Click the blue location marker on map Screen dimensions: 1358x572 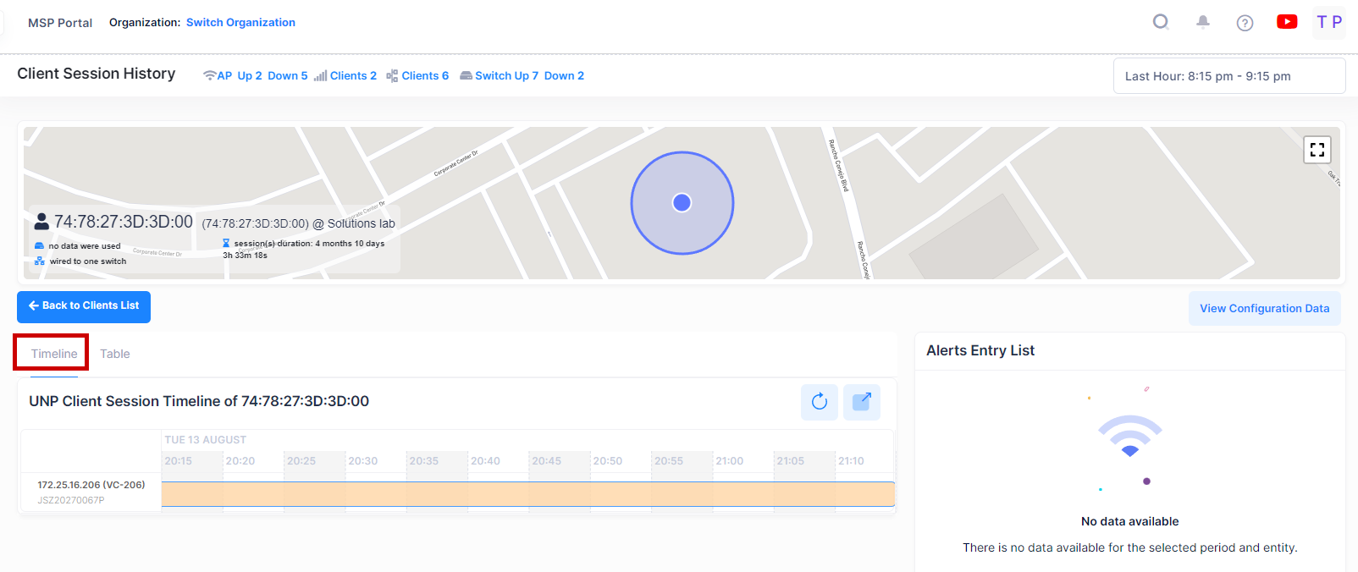682,203
